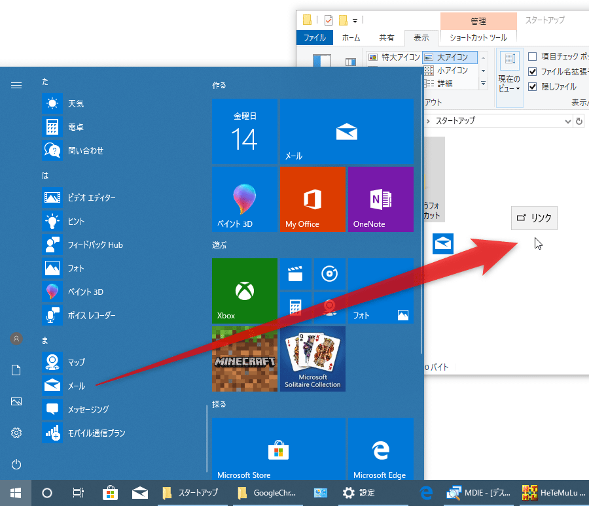The height and width of the screenshot is (506, 589).
Task: Open Settings gear in Start sidebar
Action: click(16, 433)
